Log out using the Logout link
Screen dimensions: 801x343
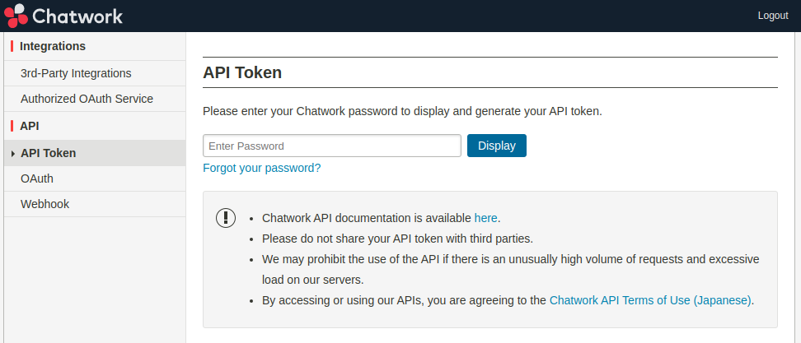click(772, 16)
